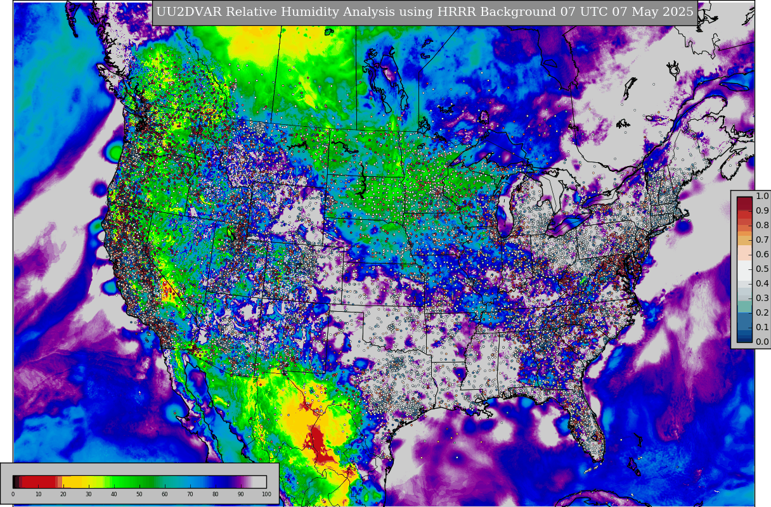The height and width of the screenshot is (507, 771).
Task: Click the '0.5' label on the right colorbar
Action: point(762,269)
